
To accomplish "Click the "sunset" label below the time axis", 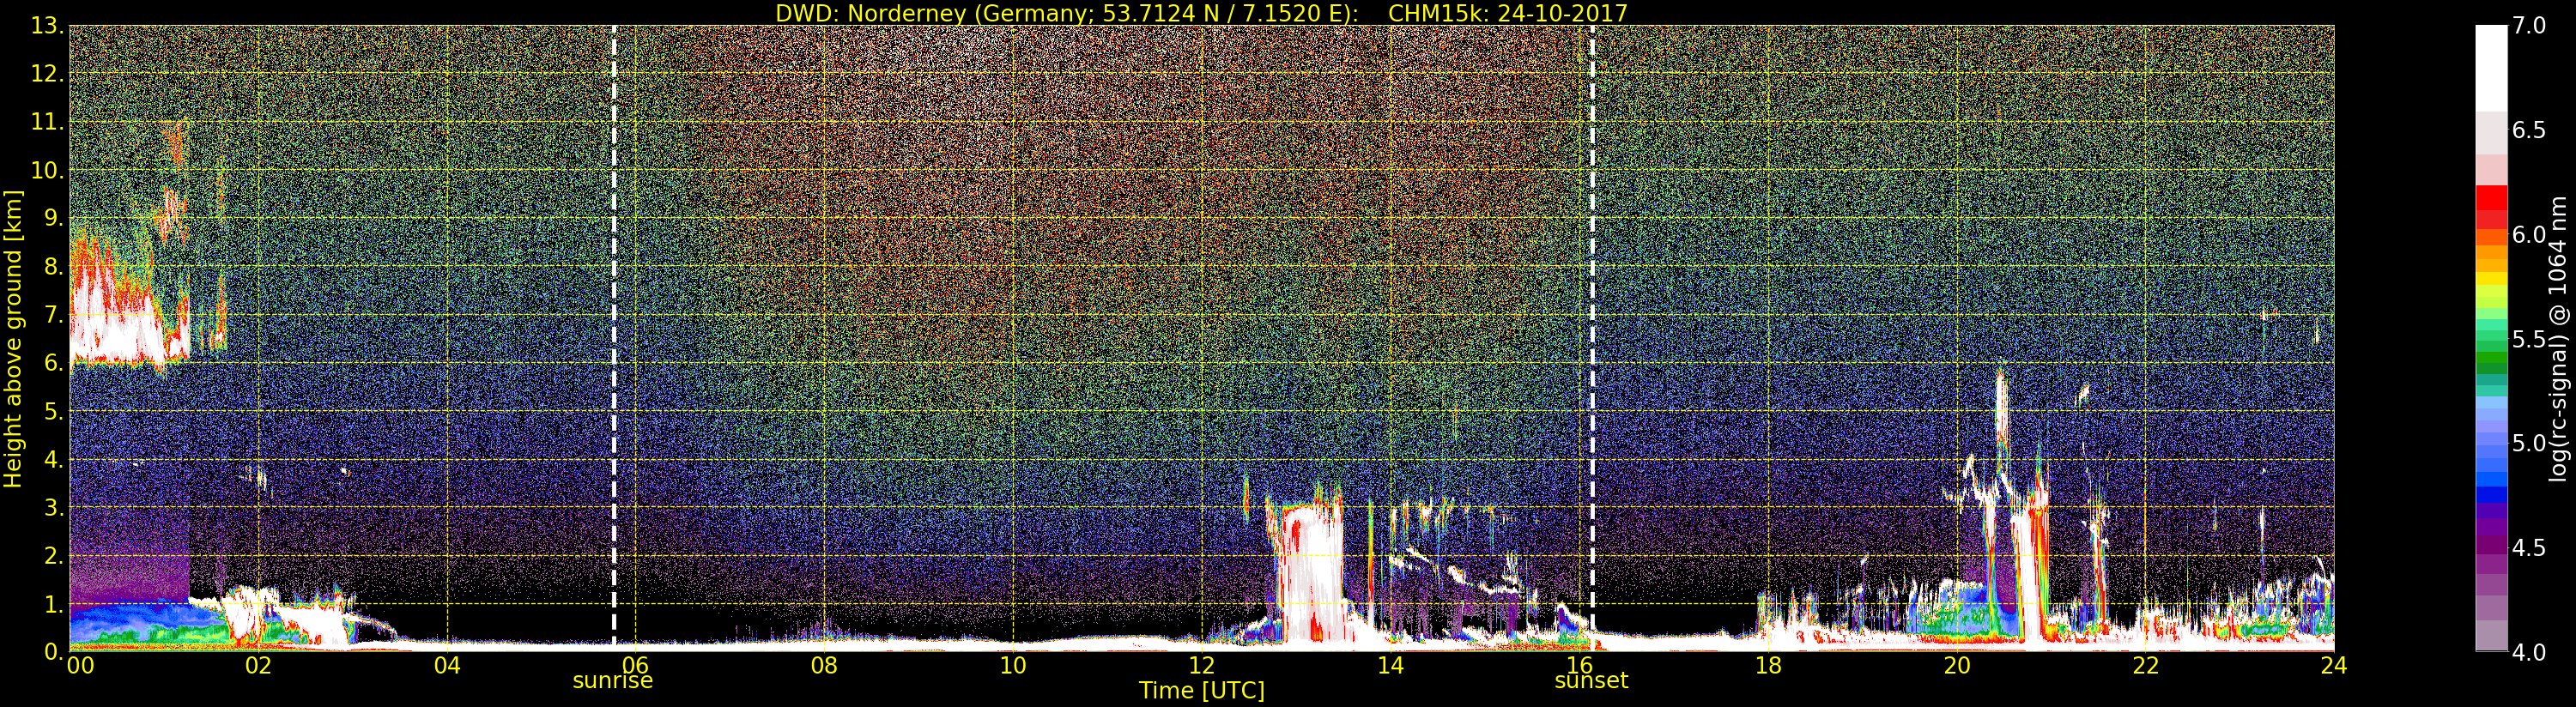I will 1591,681.
